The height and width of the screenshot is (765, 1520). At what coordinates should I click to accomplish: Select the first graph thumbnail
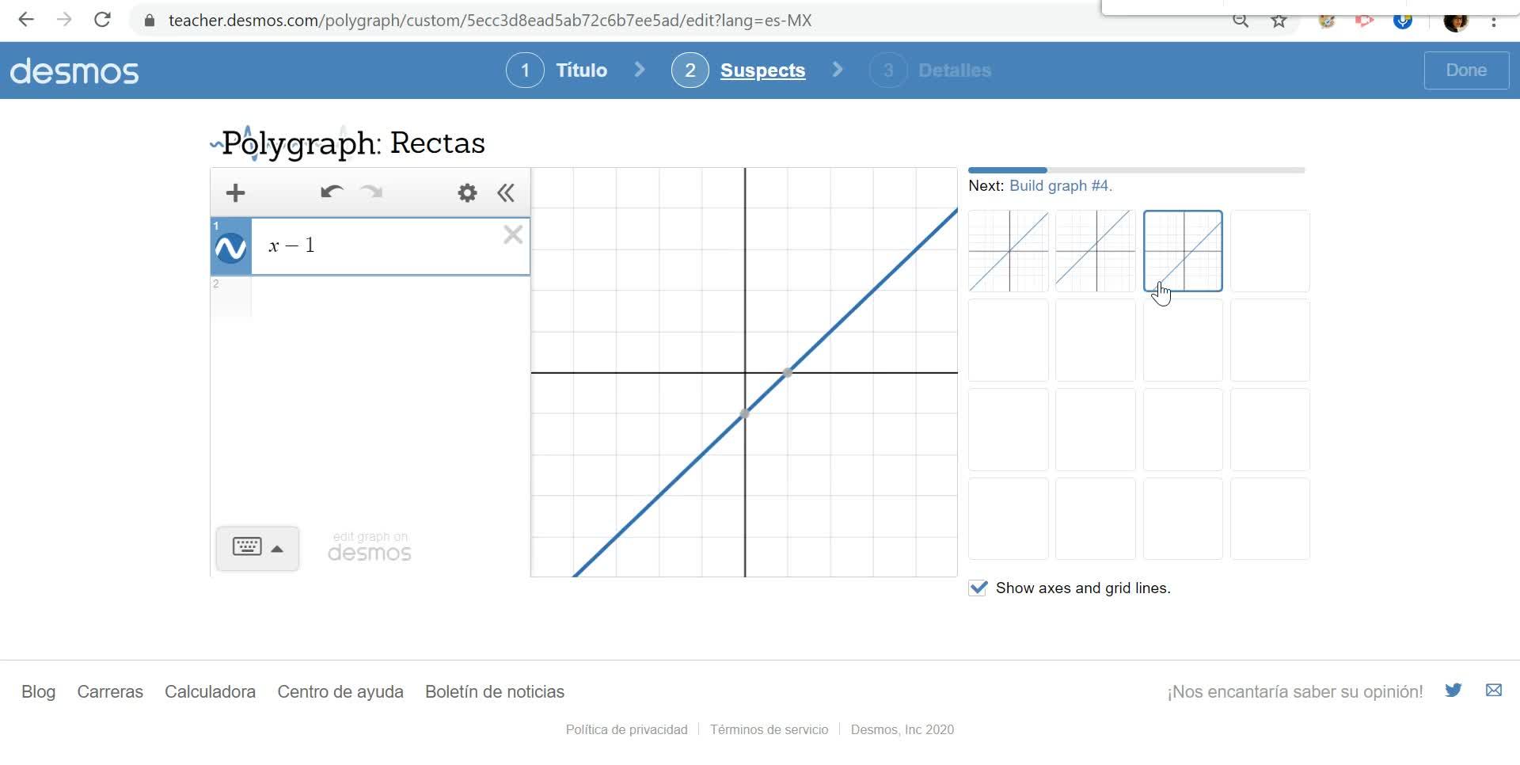pos(1009,251)
